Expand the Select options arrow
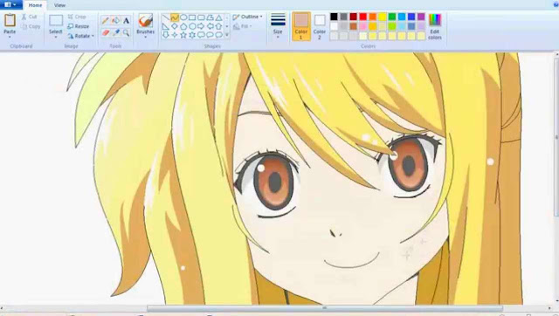This screenshot has width=559, height=316. 56,37
